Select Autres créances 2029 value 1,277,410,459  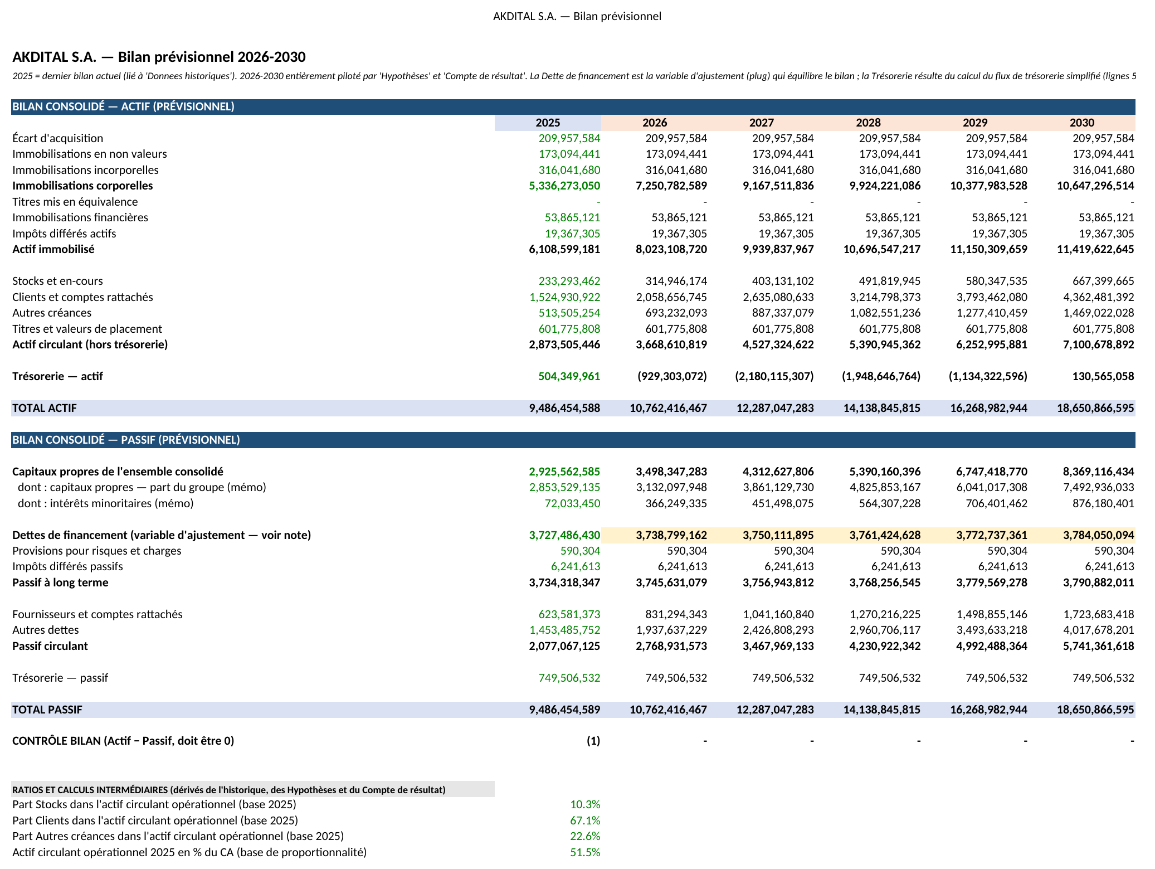992,313
